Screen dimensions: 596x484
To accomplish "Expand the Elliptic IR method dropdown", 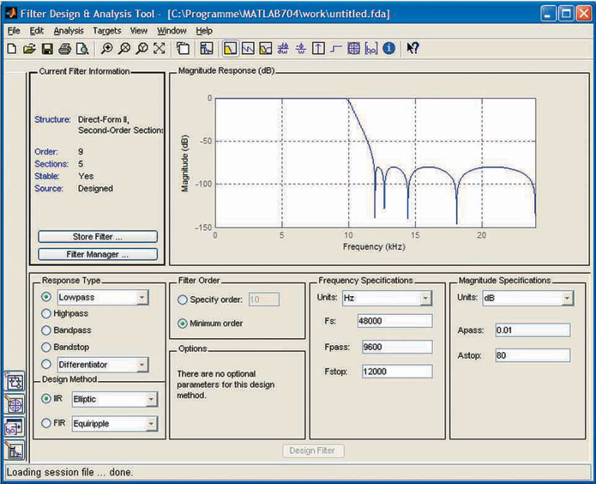I will point(151,399).
